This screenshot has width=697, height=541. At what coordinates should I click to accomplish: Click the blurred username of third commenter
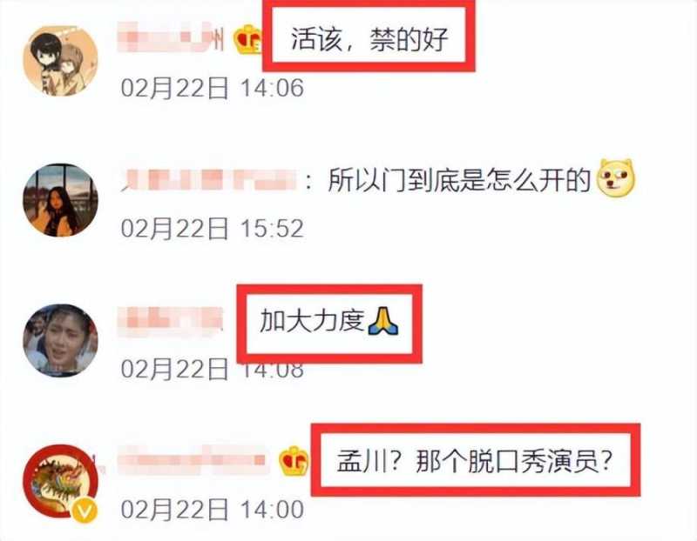point(170,321)
